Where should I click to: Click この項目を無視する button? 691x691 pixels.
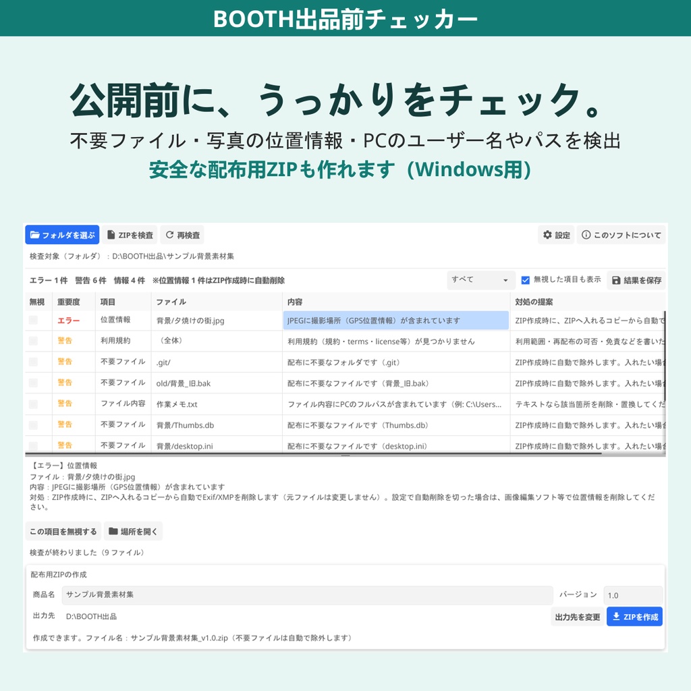coord(63,532)
